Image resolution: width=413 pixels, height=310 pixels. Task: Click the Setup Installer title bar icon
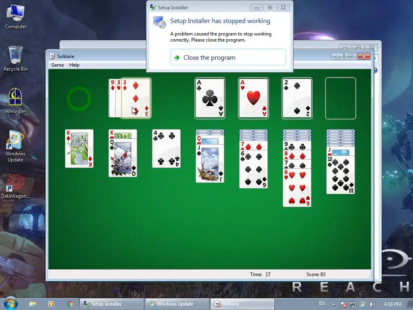pos(153,7)
